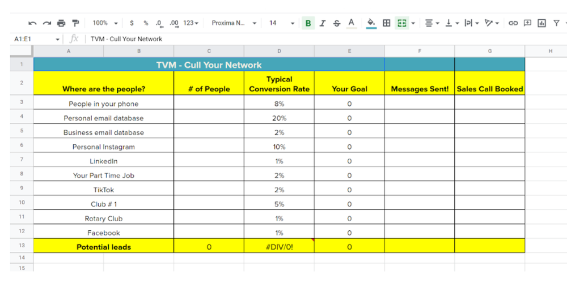The height and width of the screenshot is (283, 567).
Task: Click formula bar text TVM - Cull Your Network
Action: pyautogui.click(x=126, y=39)
